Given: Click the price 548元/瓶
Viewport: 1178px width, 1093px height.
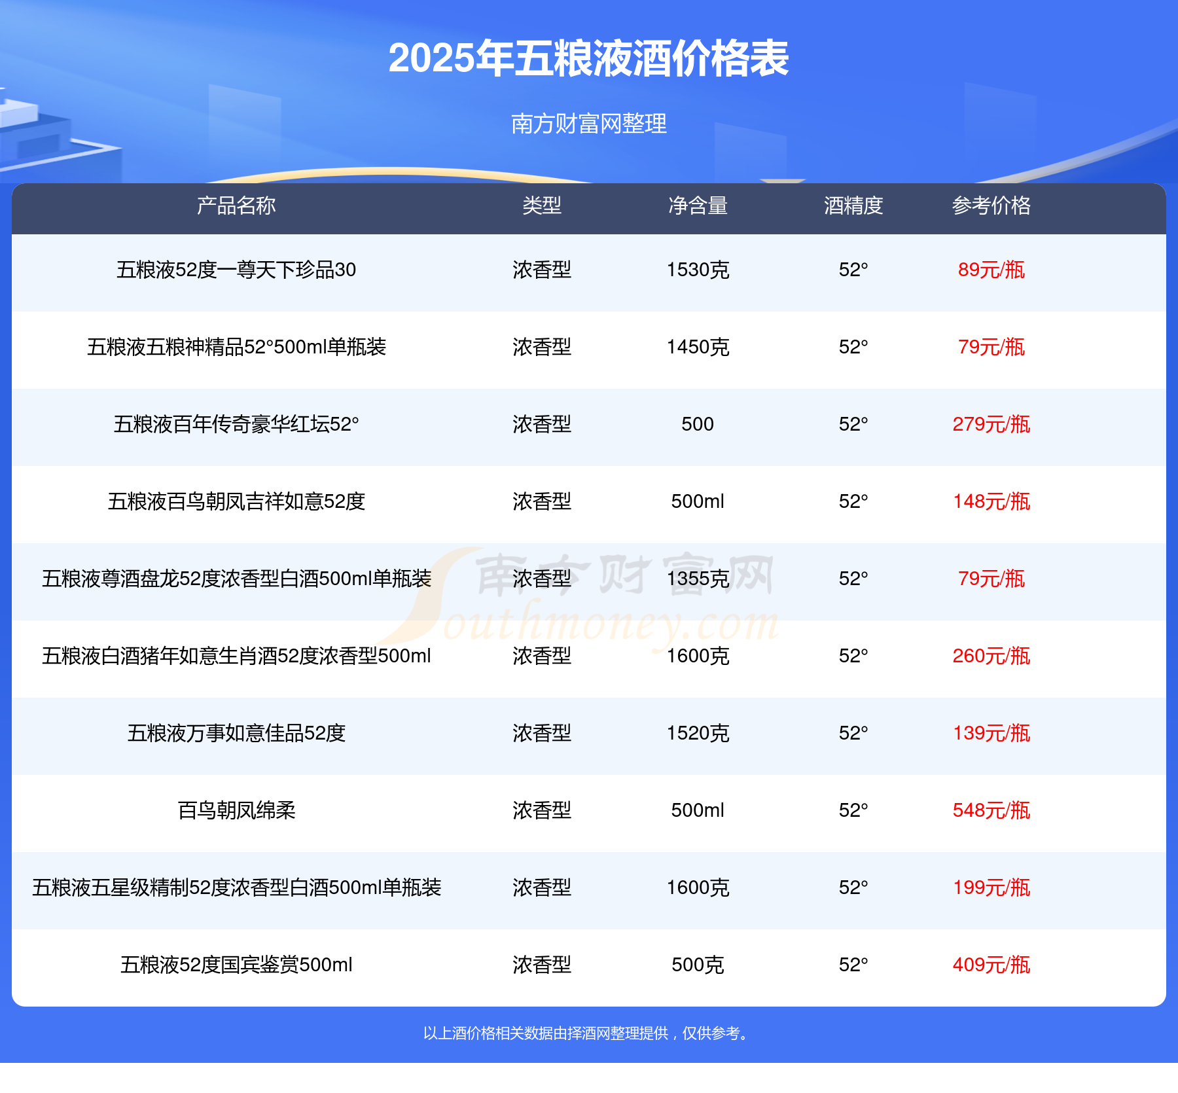Looking at the screenshot, I should (x=991, y=810).
